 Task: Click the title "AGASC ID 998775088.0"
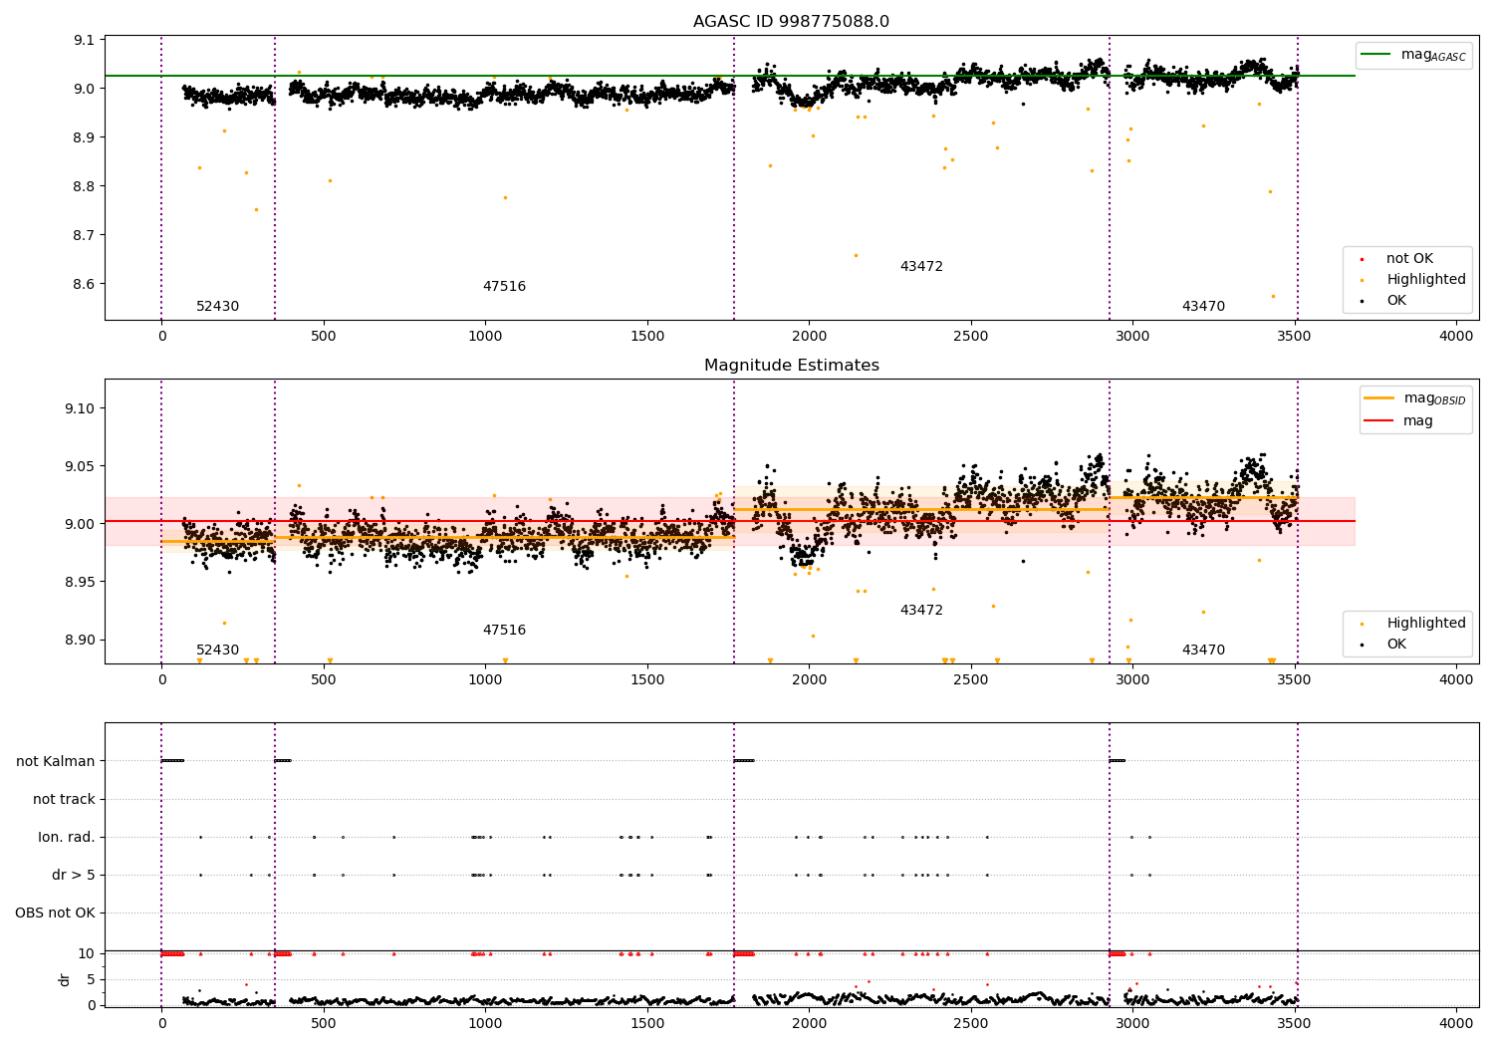(x=791, y=22)
